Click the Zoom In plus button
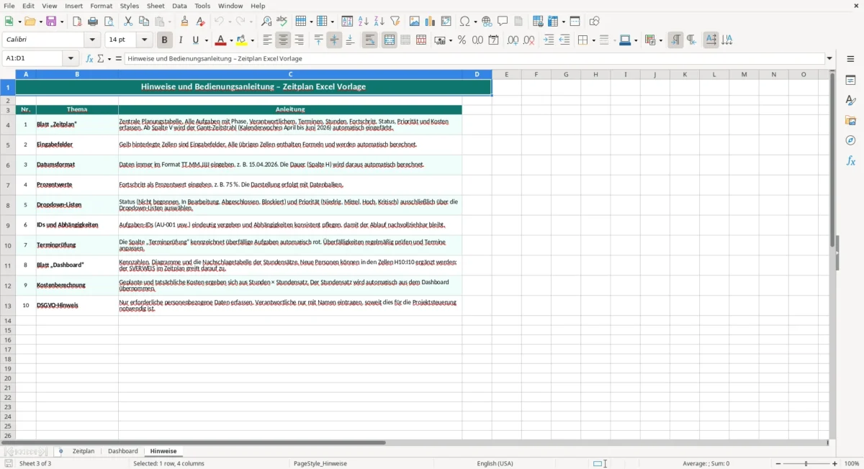 [835, 464]
